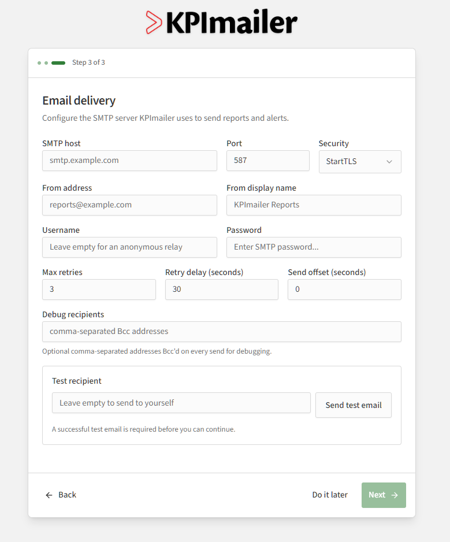Click the Next button
This screenshot has width=450, height=542.
384,495
